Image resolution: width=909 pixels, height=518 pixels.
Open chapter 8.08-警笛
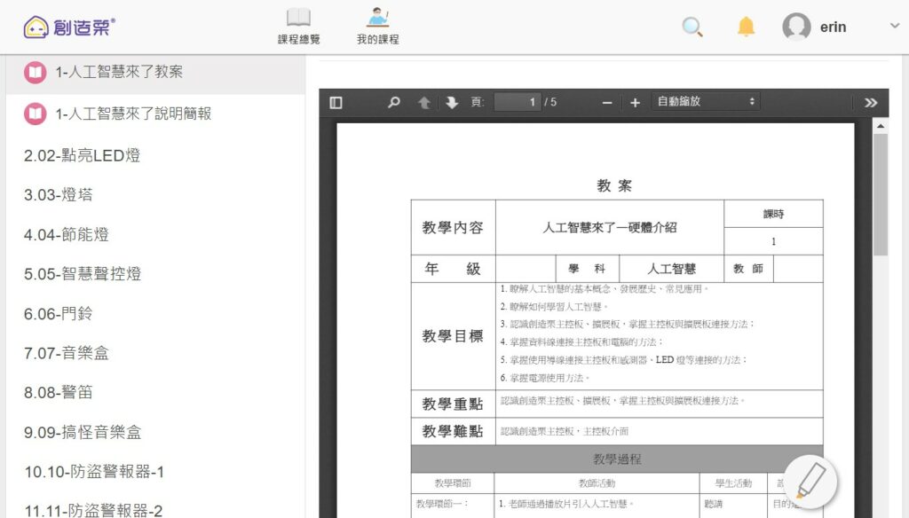[58, 392]
